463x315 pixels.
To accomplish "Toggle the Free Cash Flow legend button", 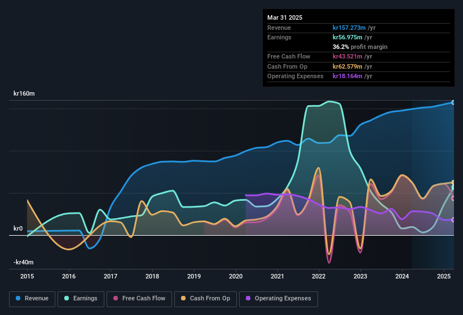I will (x=139, y=299).
